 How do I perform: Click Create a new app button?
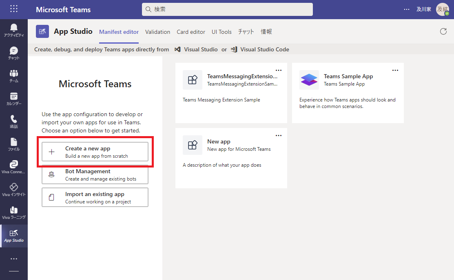click(95, 152)
